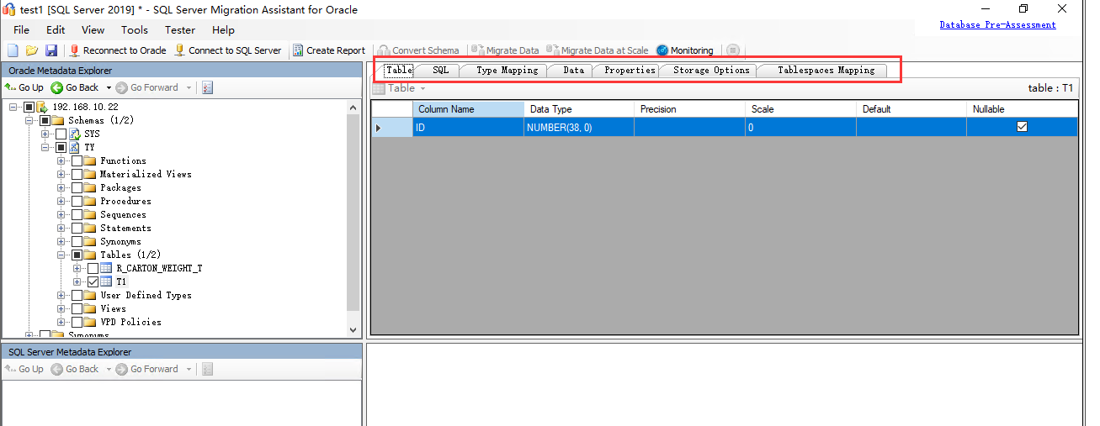Open the Table dropdown above the grid
1100x426 pixels.
(400, 88)
